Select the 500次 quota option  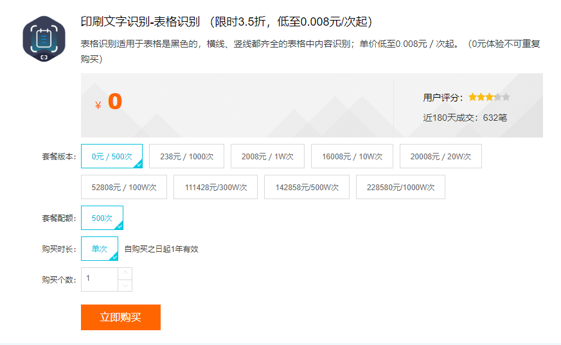pyautogui.click(x=102, y=218)
